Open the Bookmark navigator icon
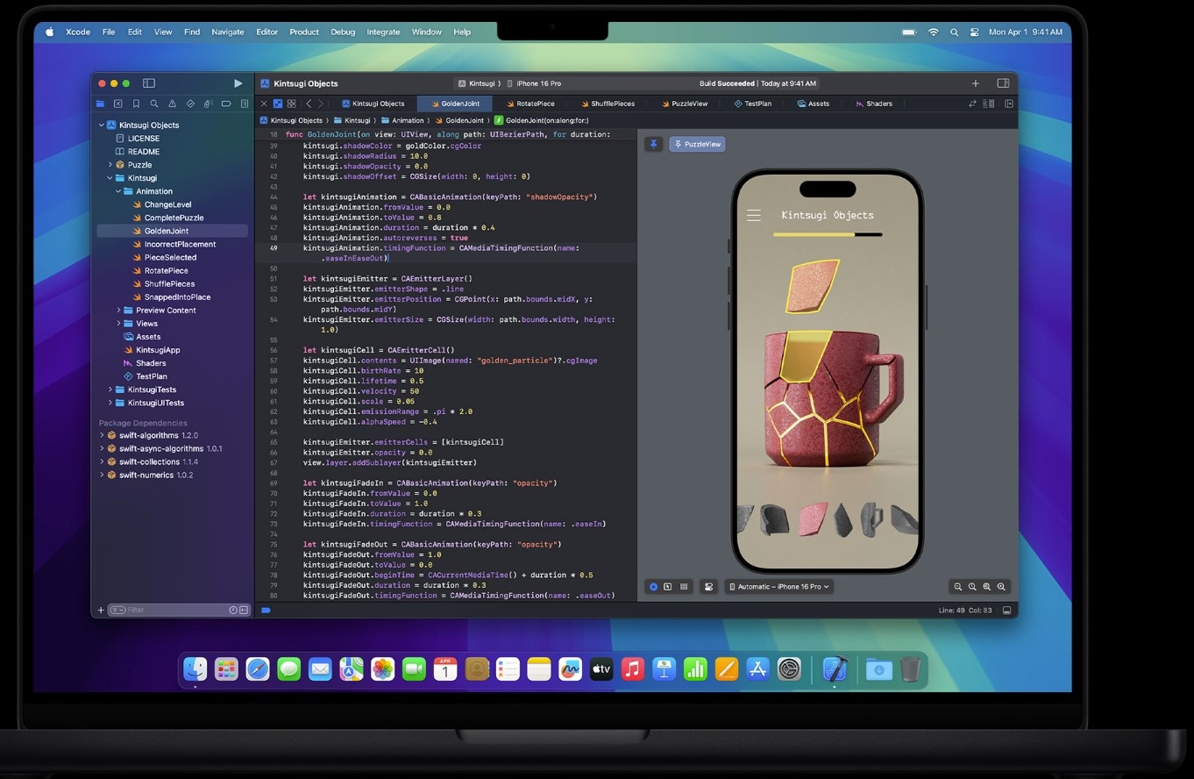The width and height of the screenshot is (1194, 779). click(x=136, y=104)
